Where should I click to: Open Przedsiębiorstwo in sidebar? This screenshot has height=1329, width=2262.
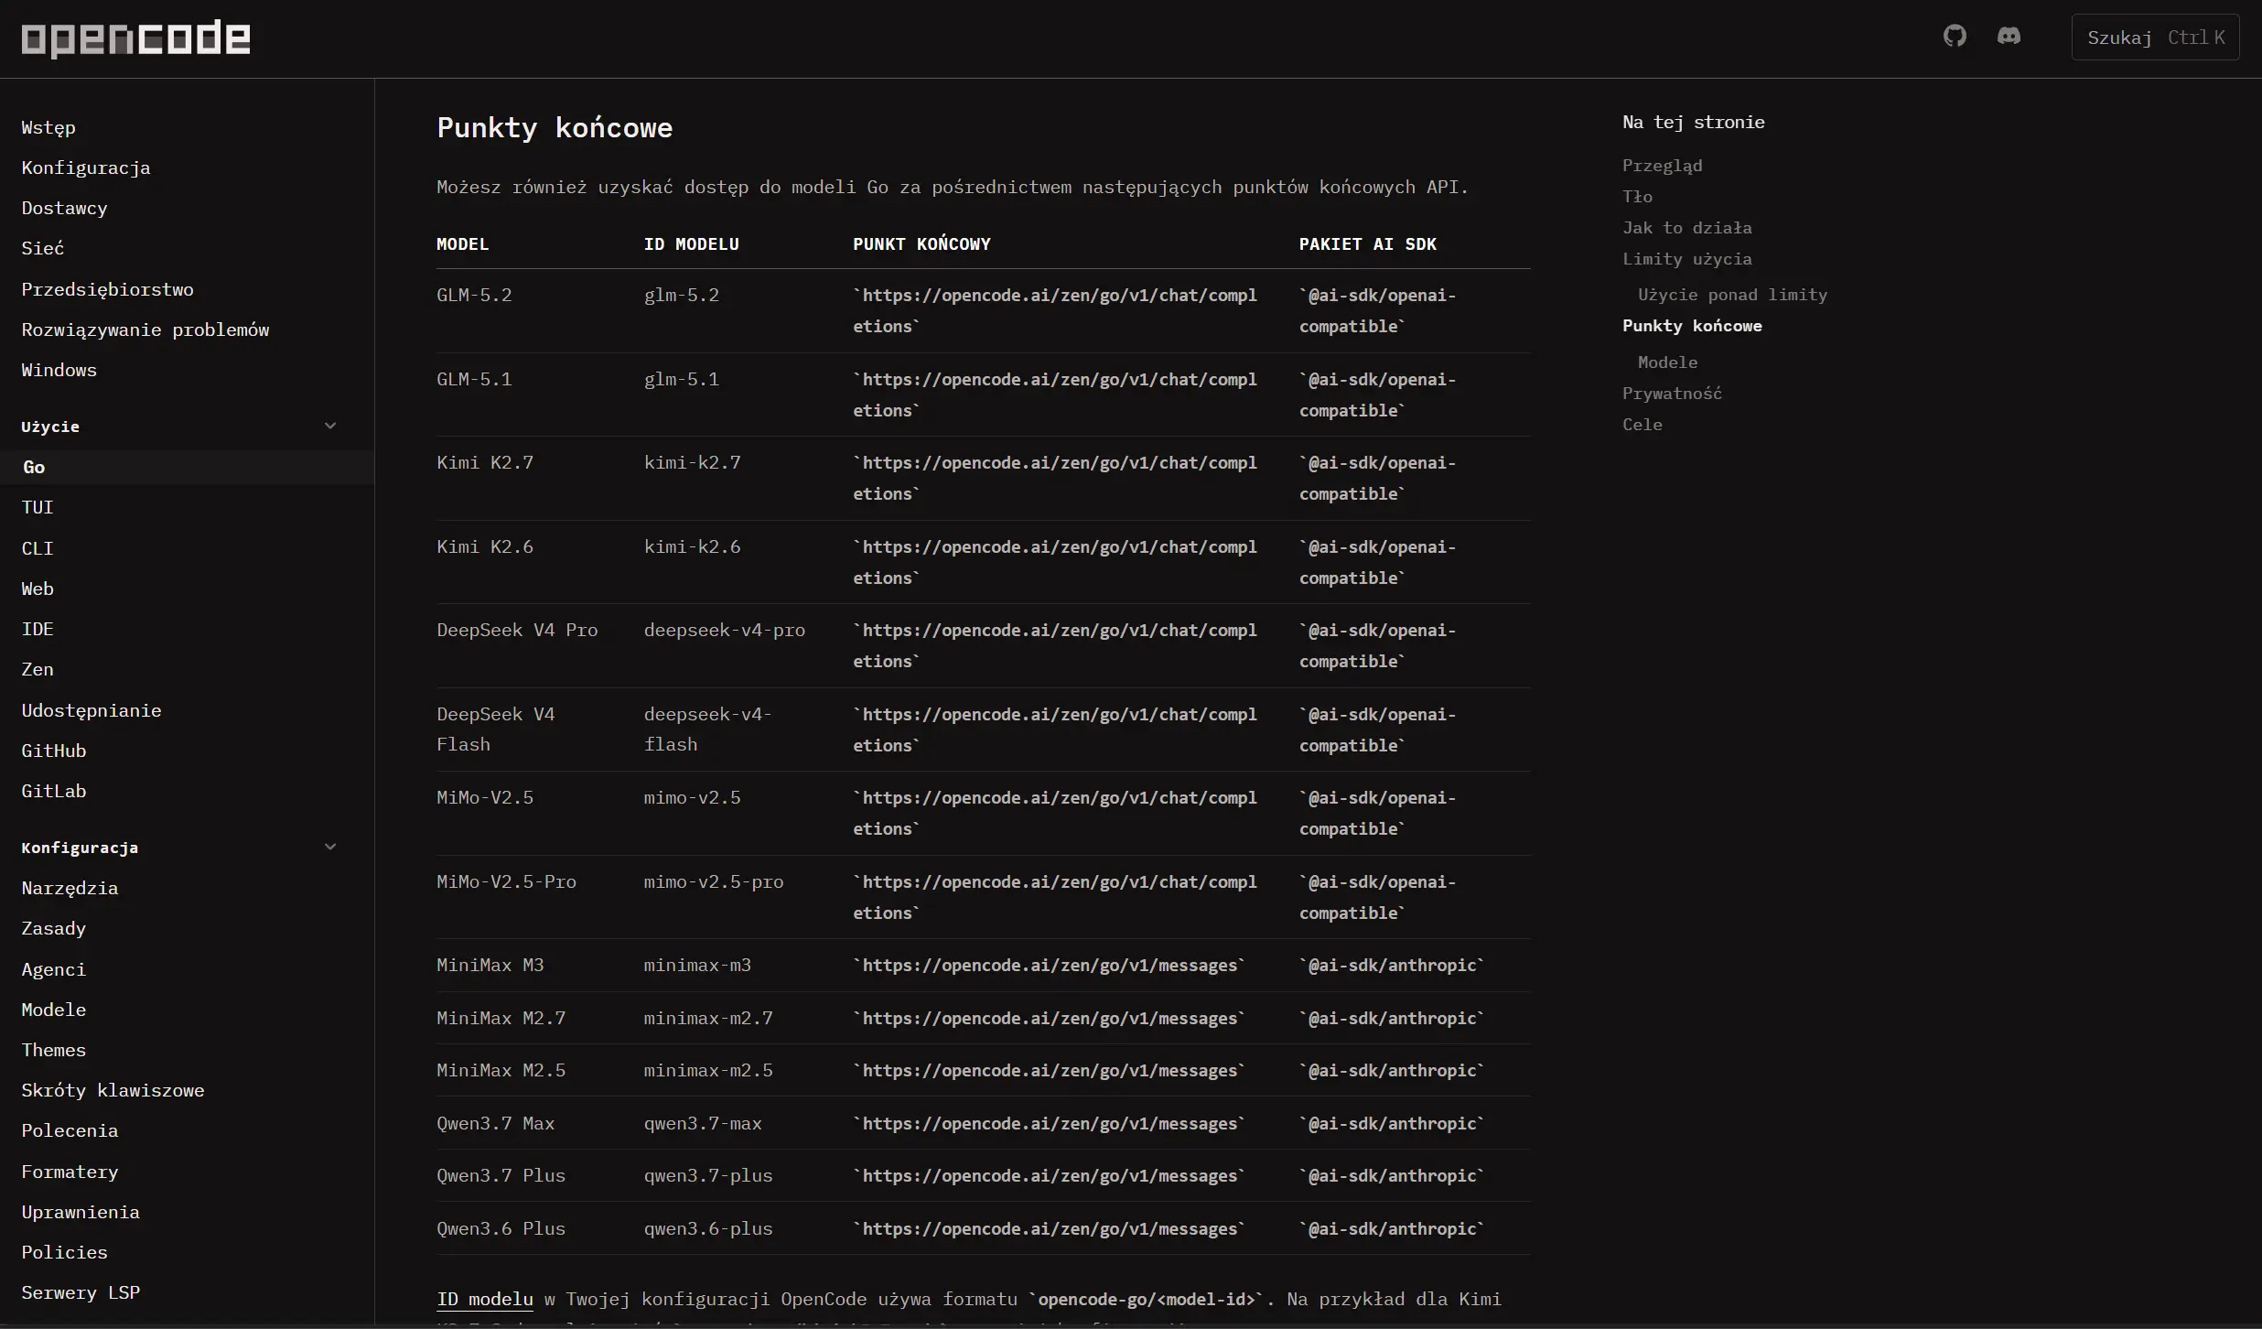coord(107,289)
